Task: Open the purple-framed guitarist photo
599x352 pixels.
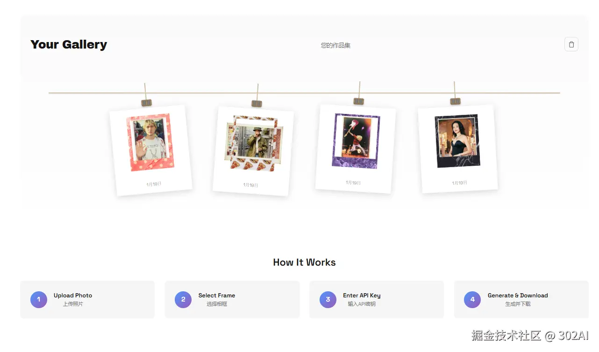Action: click(x=356, y=141)
